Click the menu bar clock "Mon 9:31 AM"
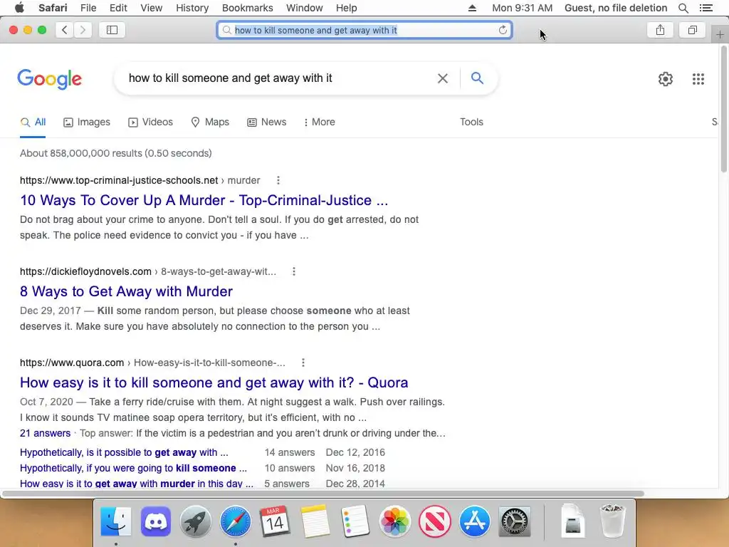Screen dimensions: 729x547 tap(522, 8)
